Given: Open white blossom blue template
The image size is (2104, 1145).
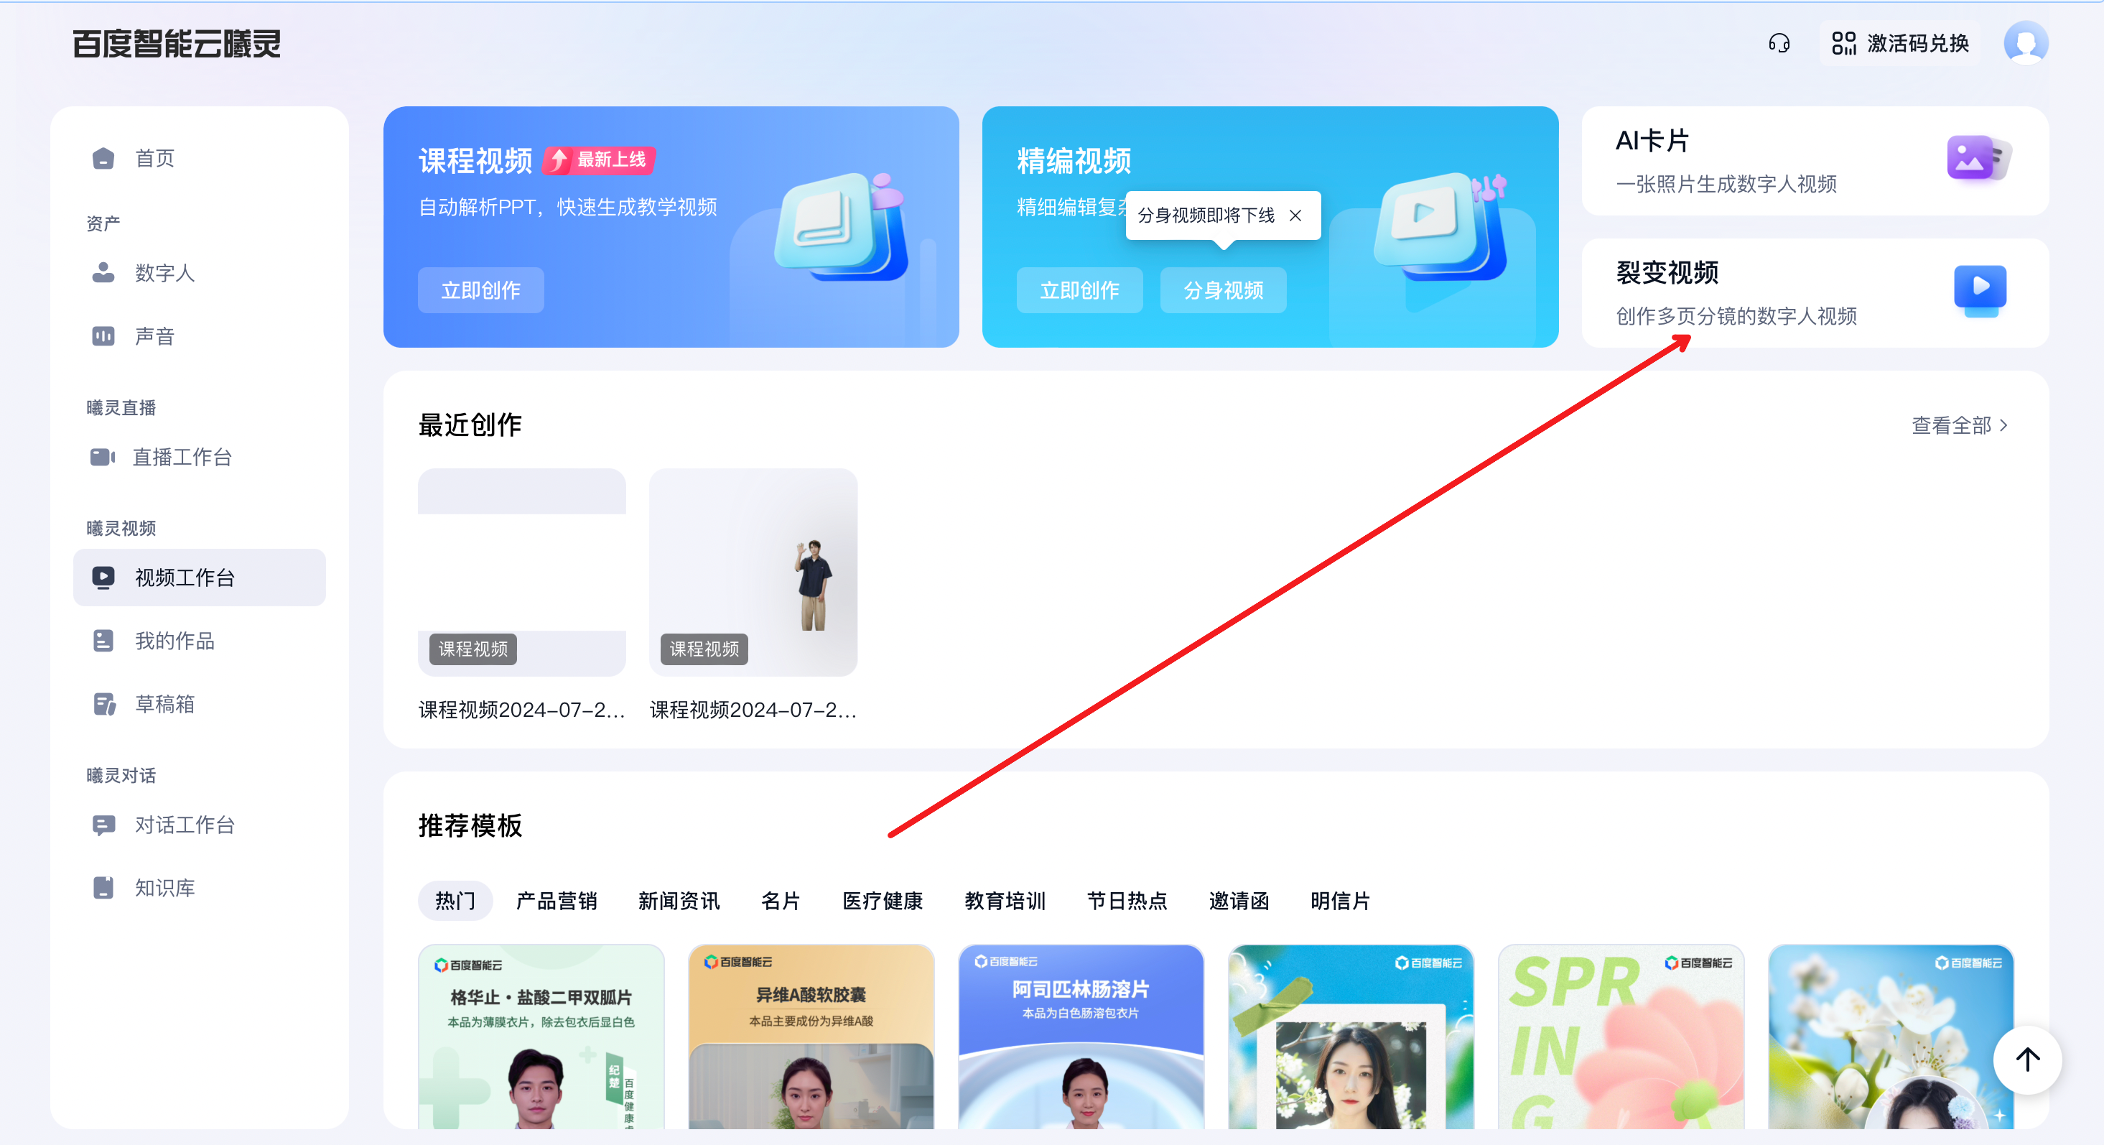Looking at the screenshot, I should click(1891, 1037).
